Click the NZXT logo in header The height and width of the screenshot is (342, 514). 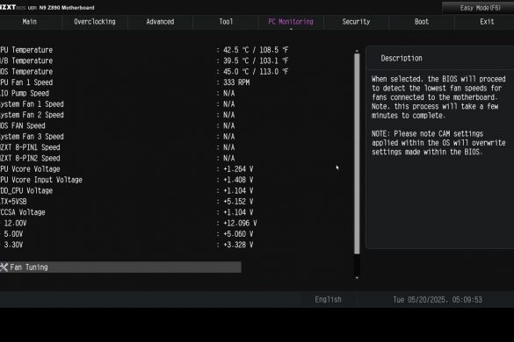(8, 7)
